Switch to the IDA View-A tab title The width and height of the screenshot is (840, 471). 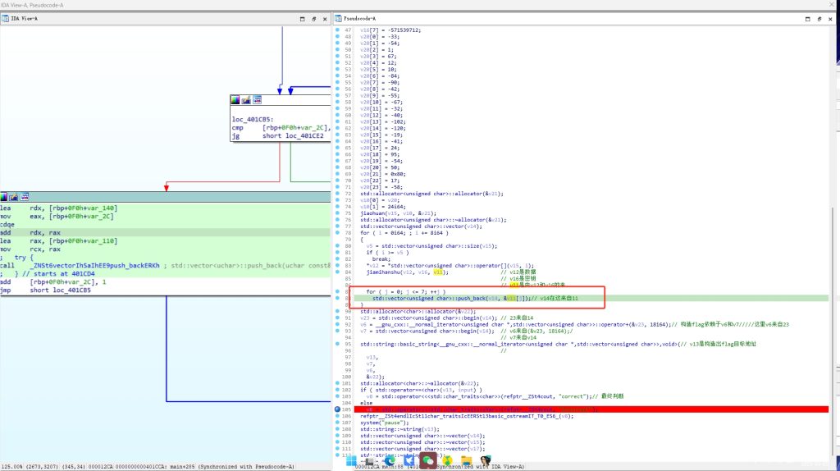pyautogui.click(x=24, y=19)
